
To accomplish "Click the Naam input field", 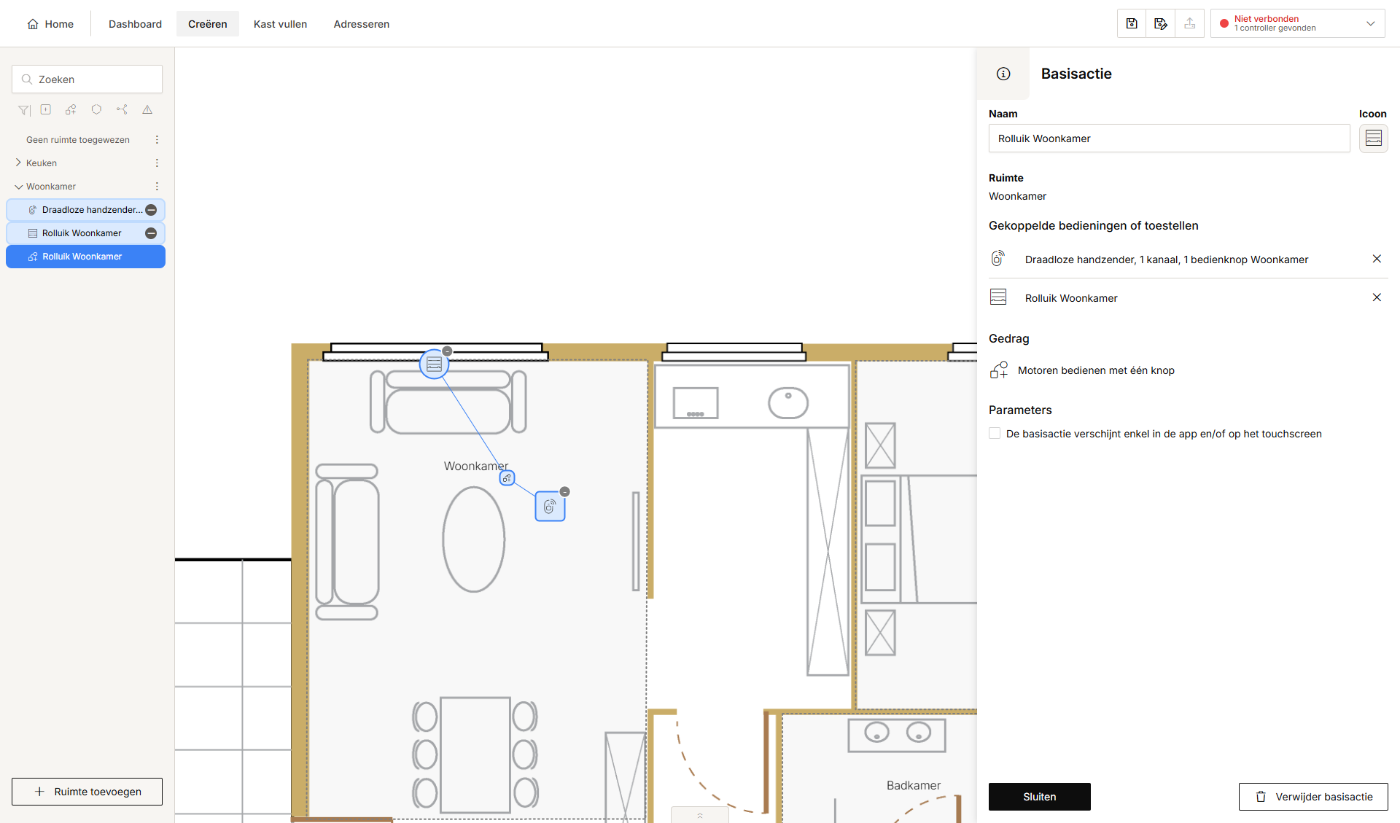I will [1169, 139].
